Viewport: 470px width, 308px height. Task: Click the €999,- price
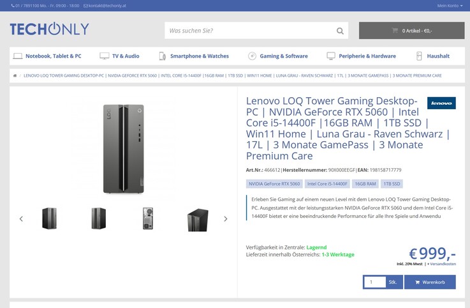tap(432, 253)
